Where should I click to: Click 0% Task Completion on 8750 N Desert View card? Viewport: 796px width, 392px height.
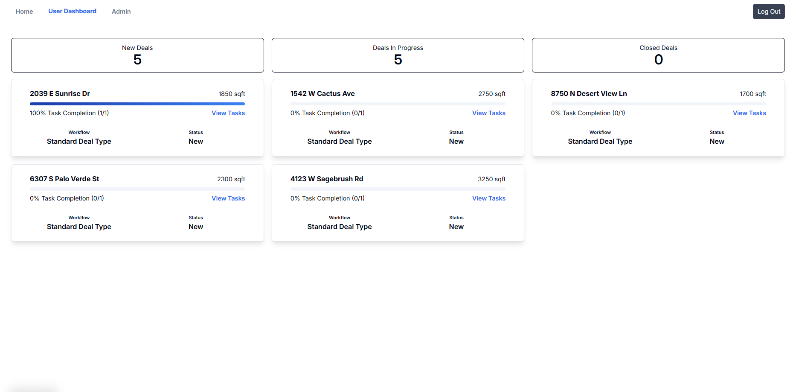588,113
